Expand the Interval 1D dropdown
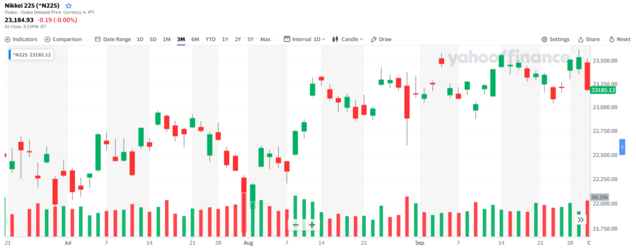 [x=304, y=39]
